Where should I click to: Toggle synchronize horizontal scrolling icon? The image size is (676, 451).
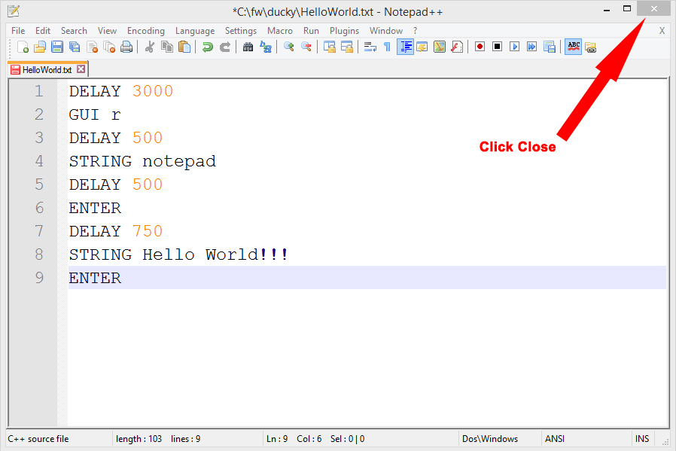click(347, 47)
